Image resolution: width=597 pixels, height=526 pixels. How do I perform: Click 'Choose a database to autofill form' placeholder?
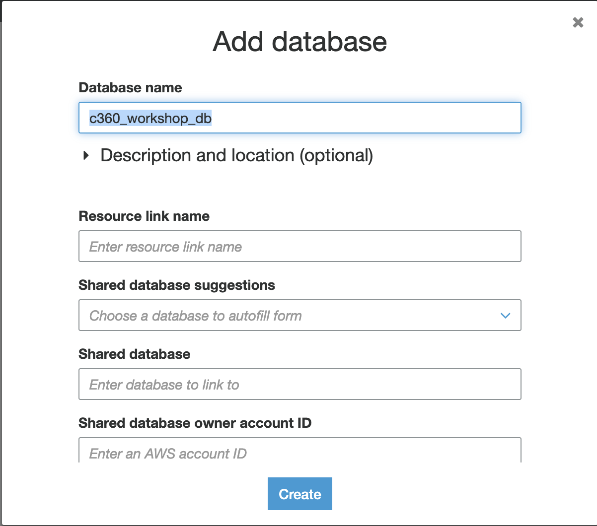point(195,316)
